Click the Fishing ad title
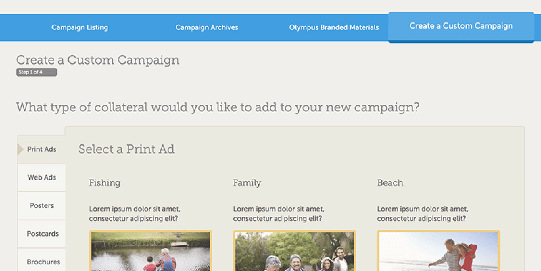Viewport: 541px width, 271px height. 105,183
